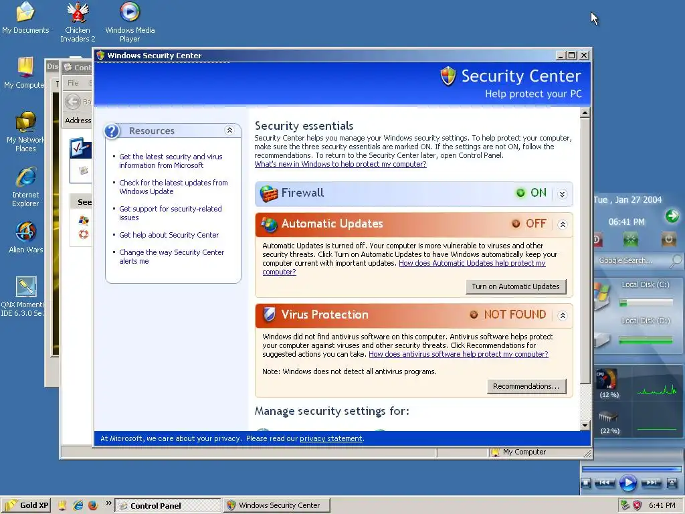Click Show Desktop quick launch icon
This screenshot has width=685, height=514.
point(62,505)
